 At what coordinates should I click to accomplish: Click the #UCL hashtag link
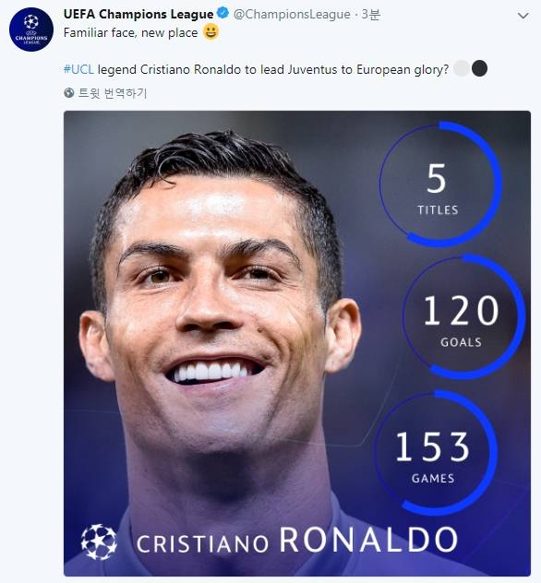click(x=78, y=69)
